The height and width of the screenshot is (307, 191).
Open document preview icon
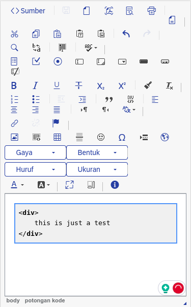point(129,11)
